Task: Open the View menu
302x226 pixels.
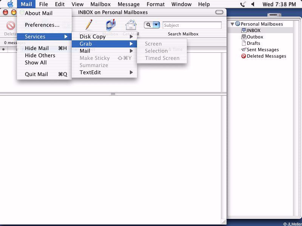Action: (77, 4)
